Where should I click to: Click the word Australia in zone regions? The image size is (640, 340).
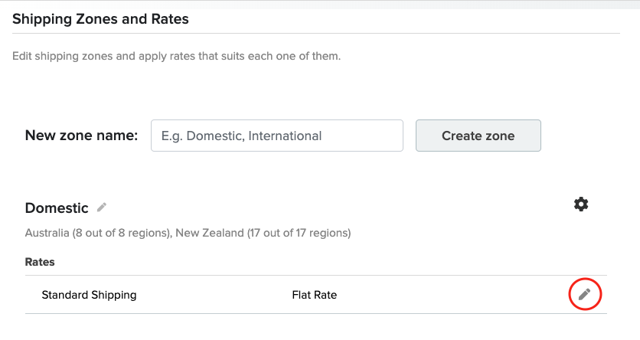tap(47, 233)
